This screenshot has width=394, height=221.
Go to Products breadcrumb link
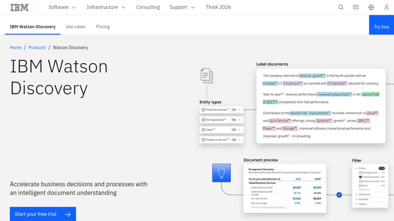[x=37, y=48]
